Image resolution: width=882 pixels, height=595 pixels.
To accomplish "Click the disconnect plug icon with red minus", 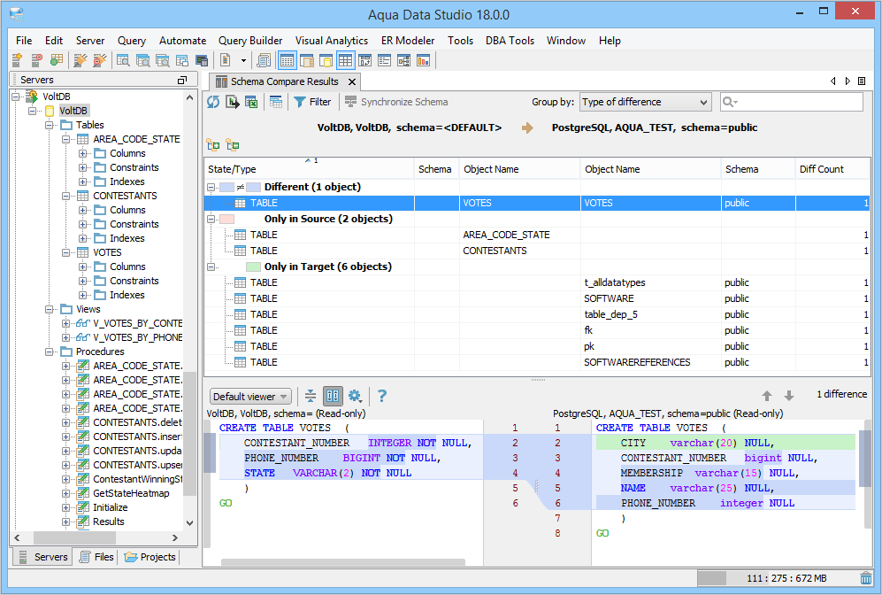I will point(100,60).
